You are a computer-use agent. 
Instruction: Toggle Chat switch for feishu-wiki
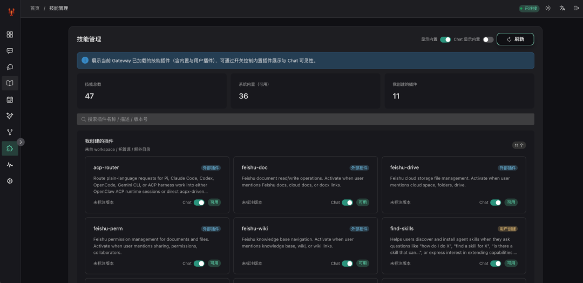tap(348, 264)
